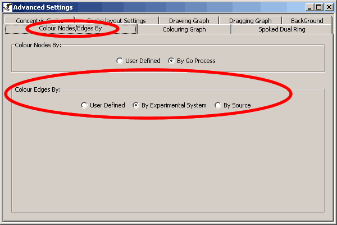This screenshot has height=225, width=337.
Task: Click the Colour Edges By group label
Action: pyautogui.click(x=38, y=89)
